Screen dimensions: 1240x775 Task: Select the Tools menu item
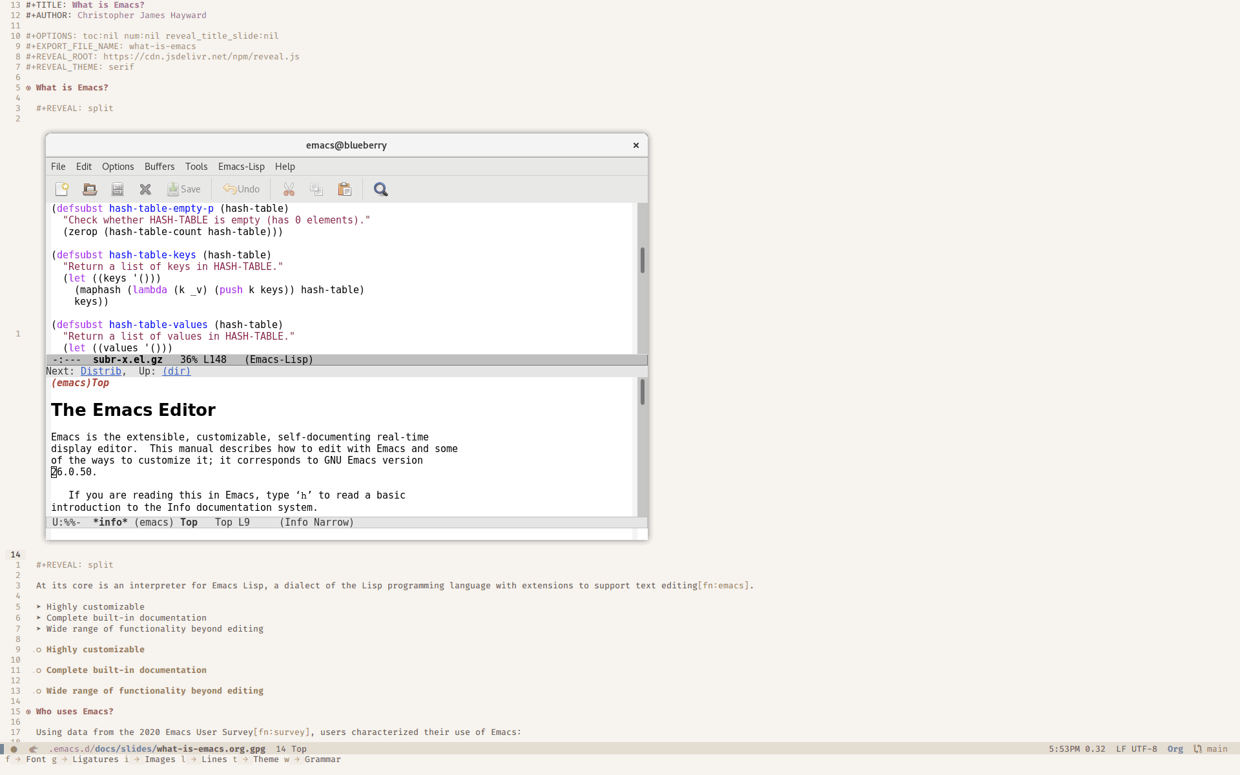point(196,166)
